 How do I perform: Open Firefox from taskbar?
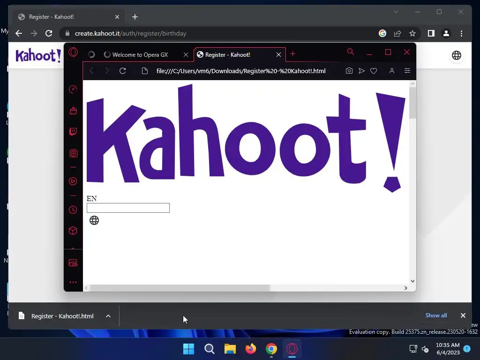[x=251, y=349]
